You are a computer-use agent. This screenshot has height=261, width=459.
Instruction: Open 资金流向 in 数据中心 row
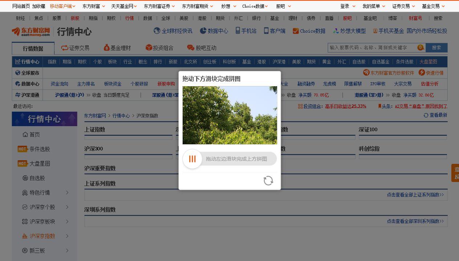coord(59,84)
